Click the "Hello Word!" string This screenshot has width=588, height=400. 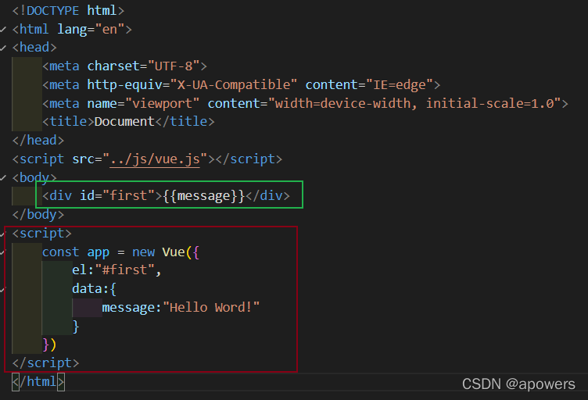[x=211, y=308]
